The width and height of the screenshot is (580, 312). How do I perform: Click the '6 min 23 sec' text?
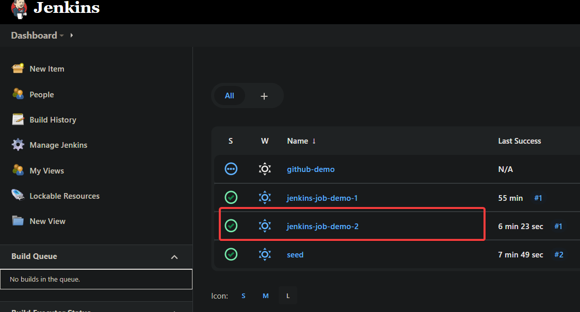click(x=521, y=227)
